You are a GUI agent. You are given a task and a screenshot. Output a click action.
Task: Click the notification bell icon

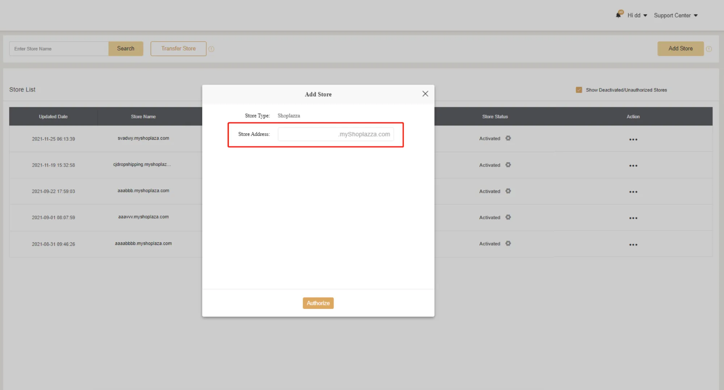click(618, 15)
